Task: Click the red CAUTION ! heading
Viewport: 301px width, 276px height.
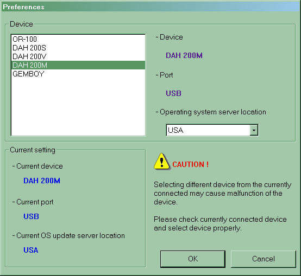Action: 190,164
